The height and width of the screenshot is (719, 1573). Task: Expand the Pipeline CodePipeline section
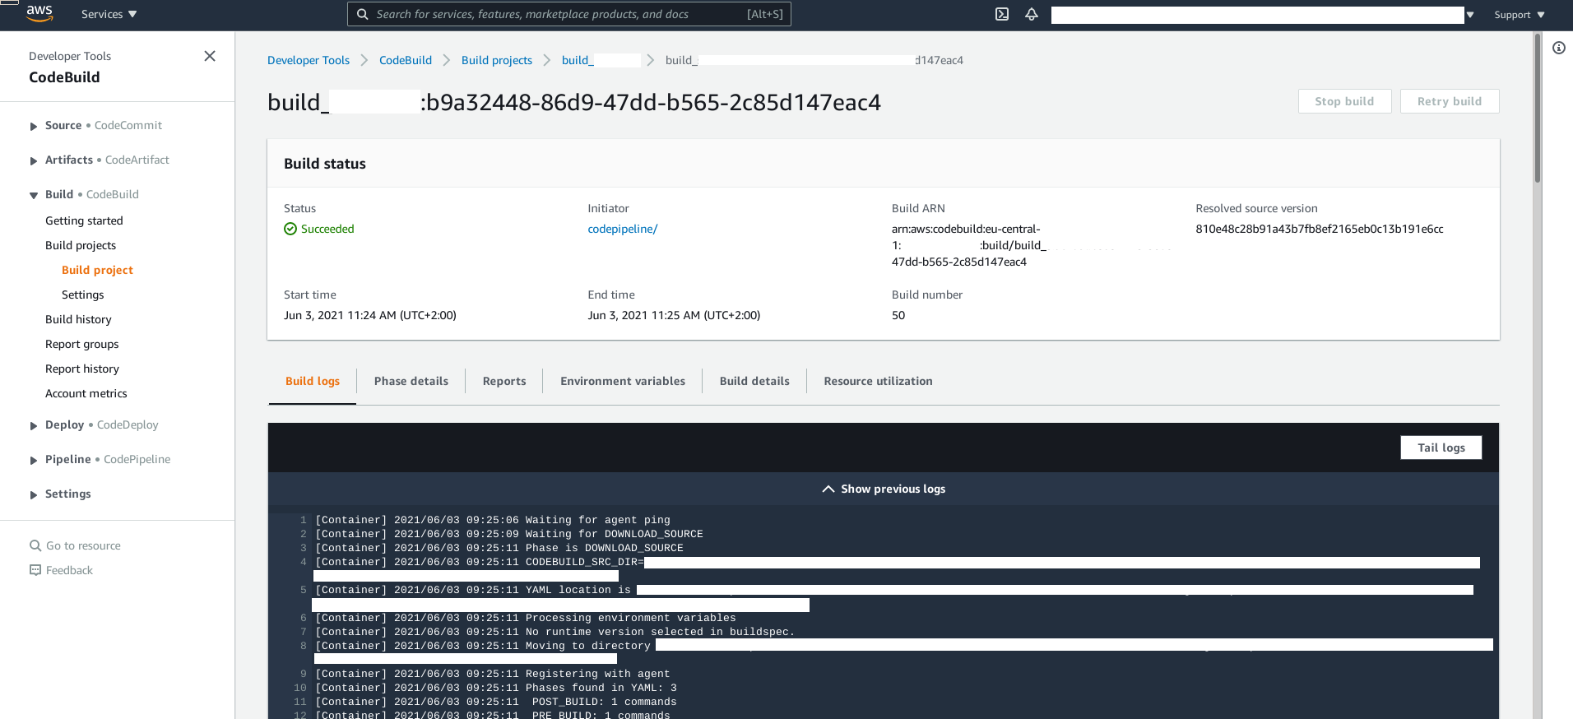pos(34,460)
